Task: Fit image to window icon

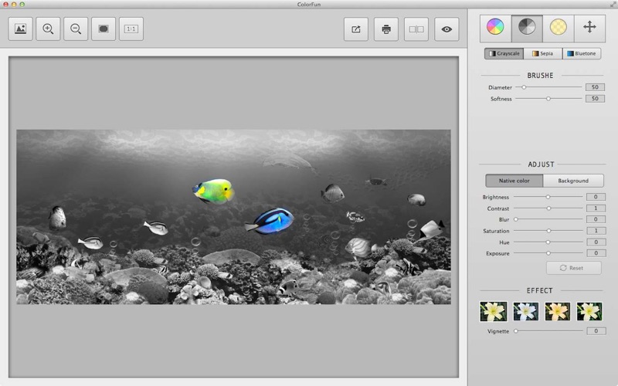Action: (104, 29)
